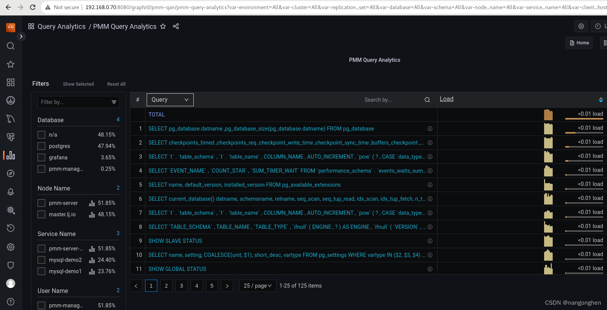
Task: Check the mysql-demo2 service filter
Action: pyautogui.click(x=41, y=260)
